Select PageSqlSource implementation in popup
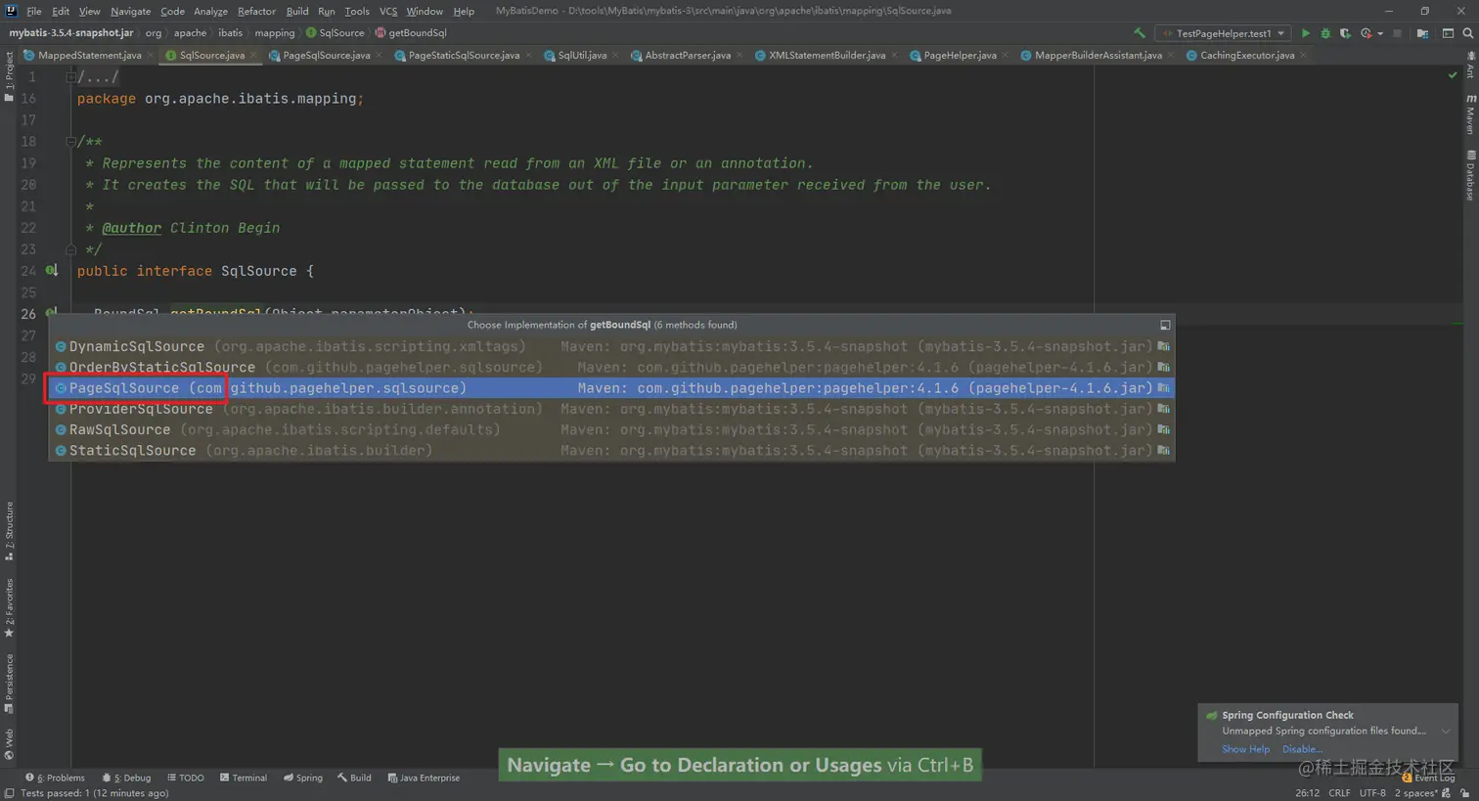 coord(611,388)
